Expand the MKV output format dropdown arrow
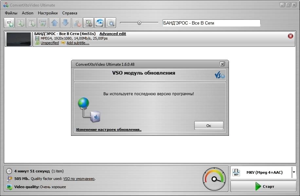Screen dimensions: 300x196 (294, 172)
